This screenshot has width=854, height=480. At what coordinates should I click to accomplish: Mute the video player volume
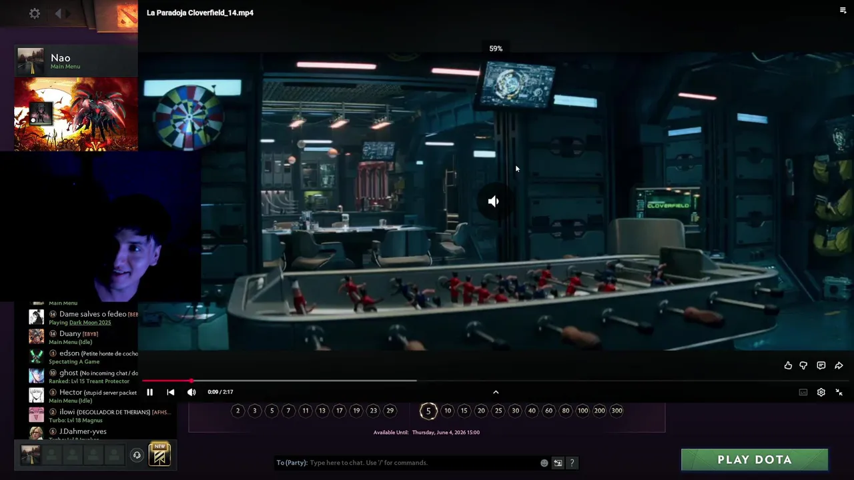191,392
